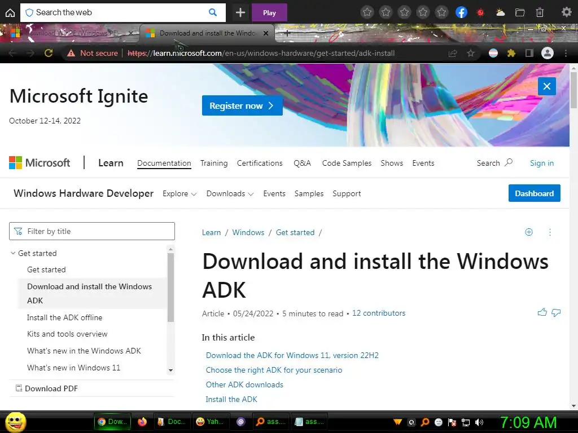
Task: Open the Training menu item
Action: 214,163
